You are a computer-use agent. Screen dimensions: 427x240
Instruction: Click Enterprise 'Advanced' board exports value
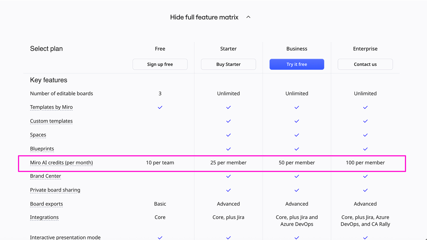click(365, 204)
